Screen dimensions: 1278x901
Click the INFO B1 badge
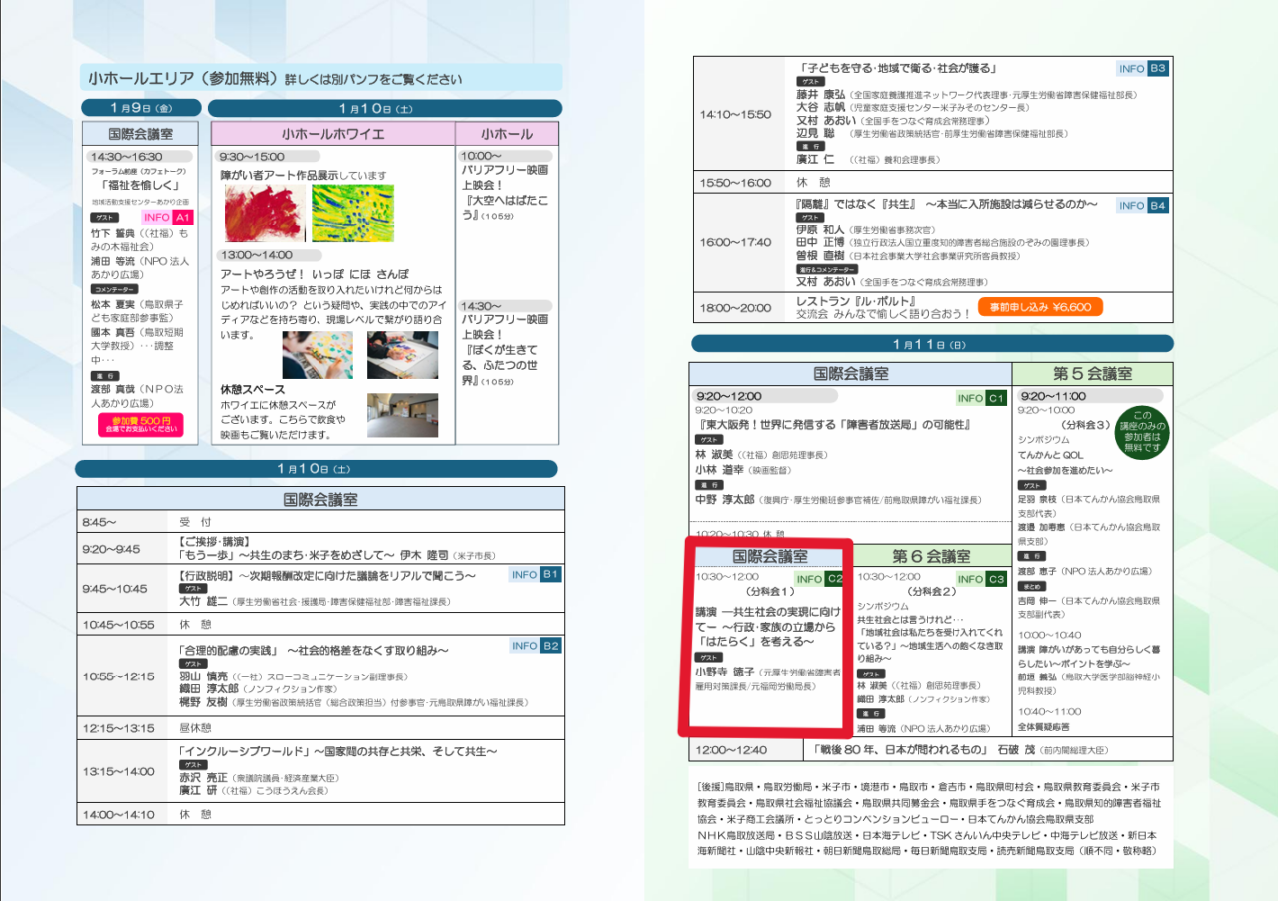tap(537, 575)
